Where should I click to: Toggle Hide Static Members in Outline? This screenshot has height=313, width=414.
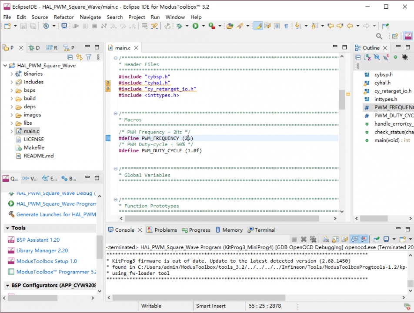pos(386,57)
